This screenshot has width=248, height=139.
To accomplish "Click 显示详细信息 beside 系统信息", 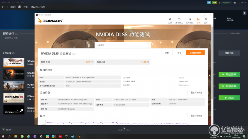I will [197, 92].
